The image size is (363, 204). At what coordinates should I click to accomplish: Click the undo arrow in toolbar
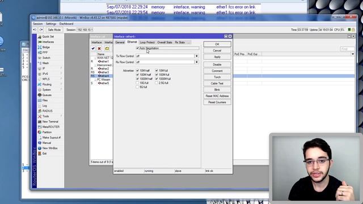tap(35, 29)
